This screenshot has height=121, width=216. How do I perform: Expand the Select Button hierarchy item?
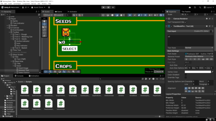pos(15,73)
